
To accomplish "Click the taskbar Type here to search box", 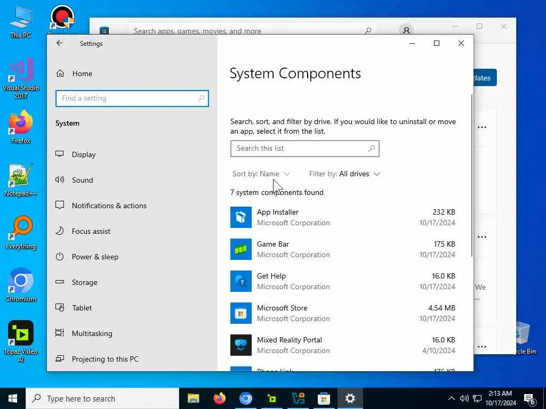I will click(x=102, y=398).
